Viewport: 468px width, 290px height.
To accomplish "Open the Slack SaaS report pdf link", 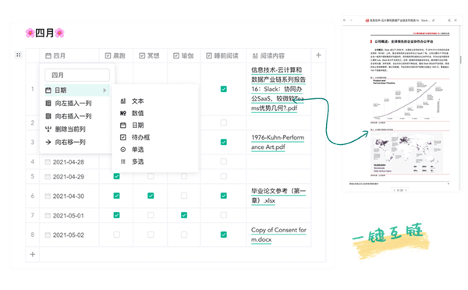I will click(x=278, y=89).
